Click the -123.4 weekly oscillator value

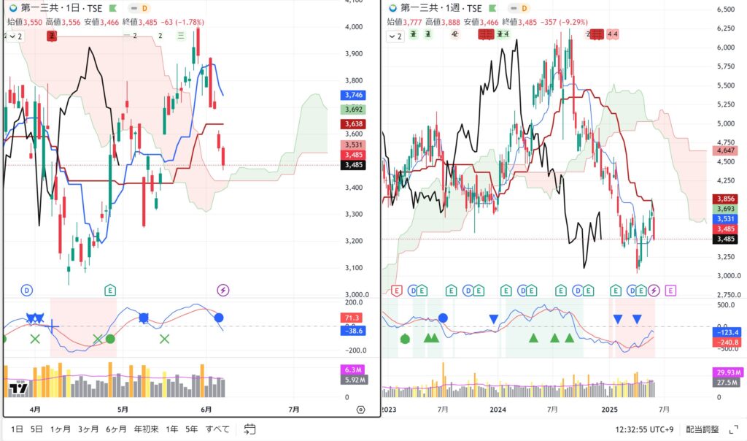[x=727, y=333]
